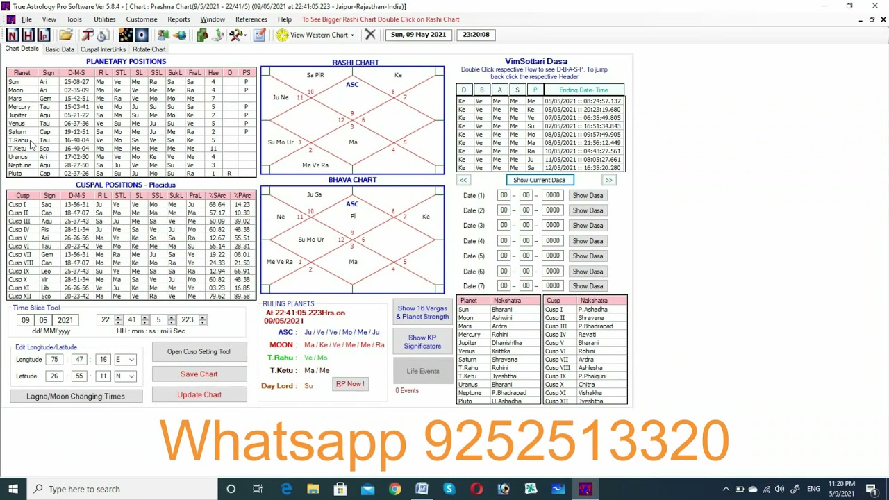This screenshot has width=889, height=500.
Task: Adjust seconds stepper showing 5
Action: point(171,319)
